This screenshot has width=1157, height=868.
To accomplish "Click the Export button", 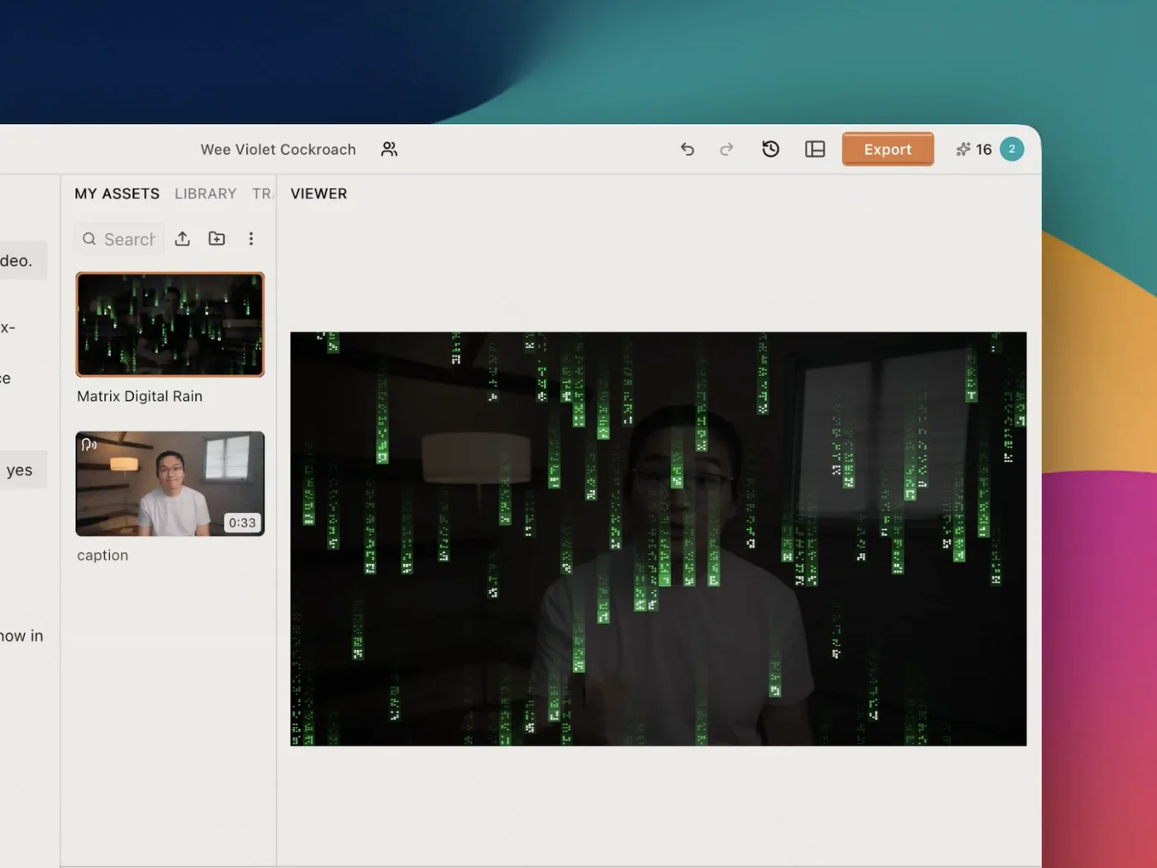I will 888,149.
